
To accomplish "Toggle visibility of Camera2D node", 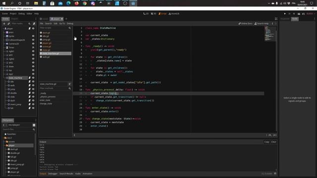I will tap(33, 44).
